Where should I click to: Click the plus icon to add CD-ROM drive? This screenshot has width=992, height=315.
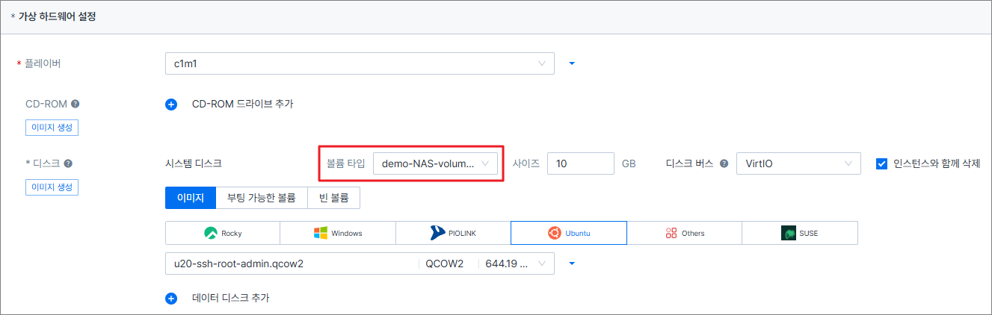click(171, 105)
